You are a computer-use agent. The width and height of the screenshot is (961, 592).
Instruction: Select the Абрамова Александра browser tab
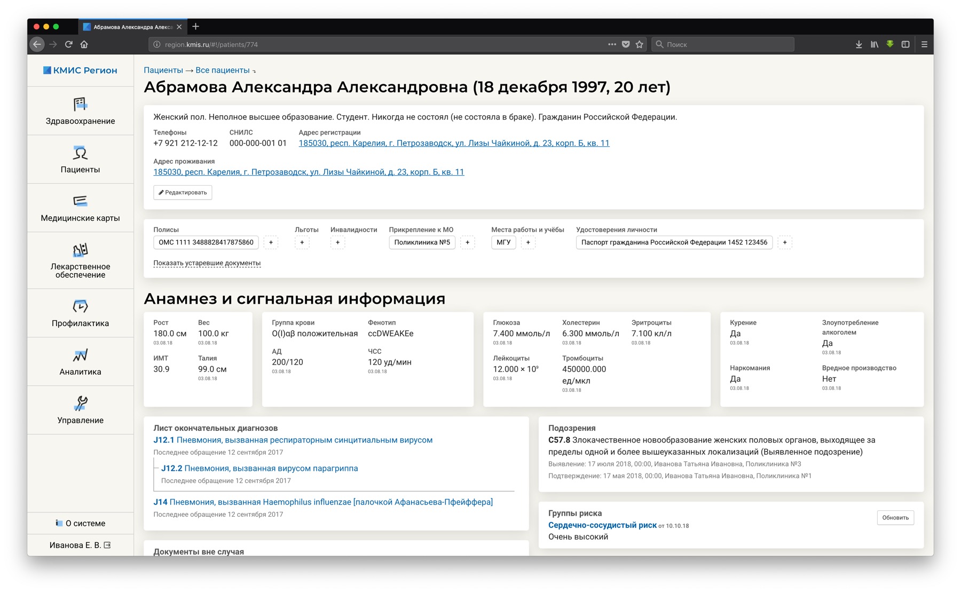pyautogui.click(x=132, y=27)
